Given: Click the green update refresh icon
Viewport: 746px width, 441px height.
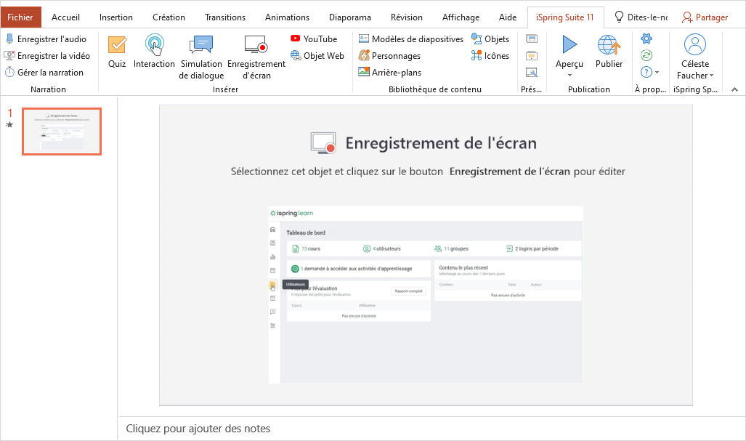Looking at the screenshot, I should [646, 55].
